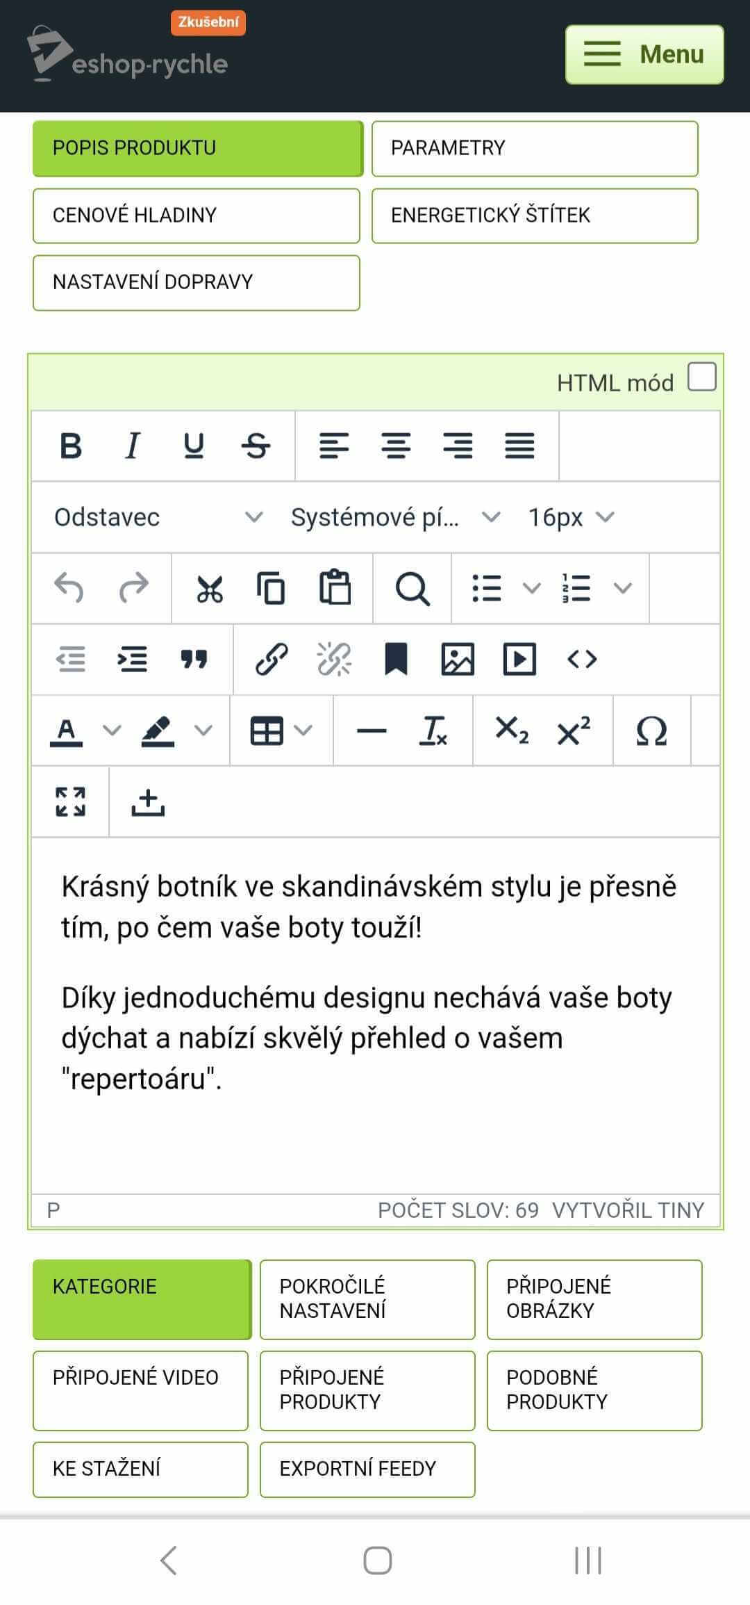Expand numbered list style options
750x1605 pixels.
pos(623,588)
